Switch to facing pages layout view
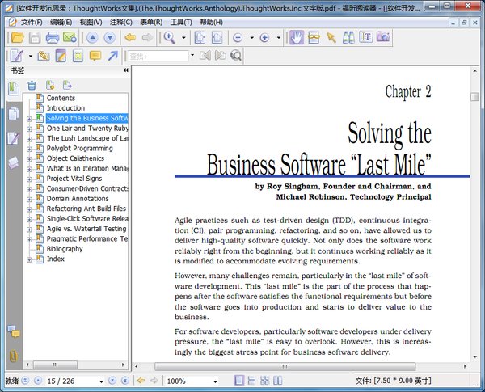This screenshot has height=392, width=485. [265, 381]
